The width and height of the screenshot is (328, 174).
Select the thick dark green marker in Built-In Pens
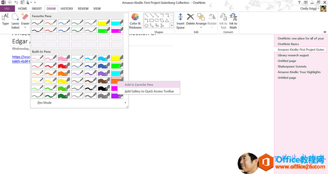(64, 95)
